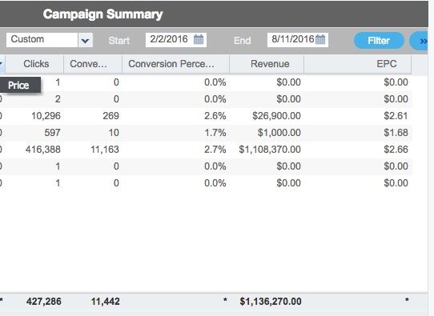This screenshot has width=434, height=316.
Task: Expand the Custom date range dropdown
Action: tap(85, 40)
